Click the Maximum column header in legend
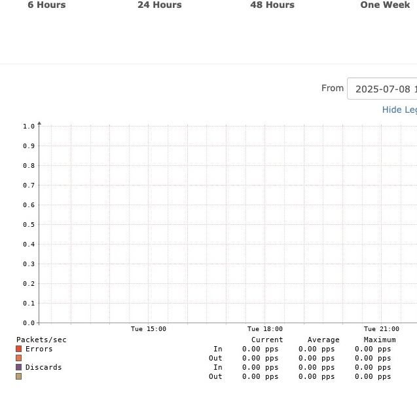417x394 pixels. 380,340
